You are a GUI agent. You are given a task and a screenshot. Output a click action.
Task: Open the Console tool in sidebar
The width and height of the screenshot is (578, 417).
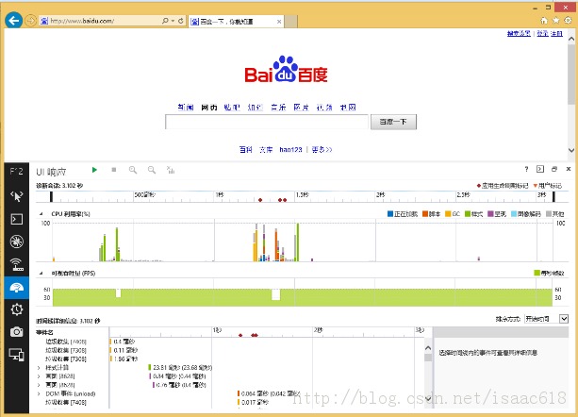tap(17, 219)
